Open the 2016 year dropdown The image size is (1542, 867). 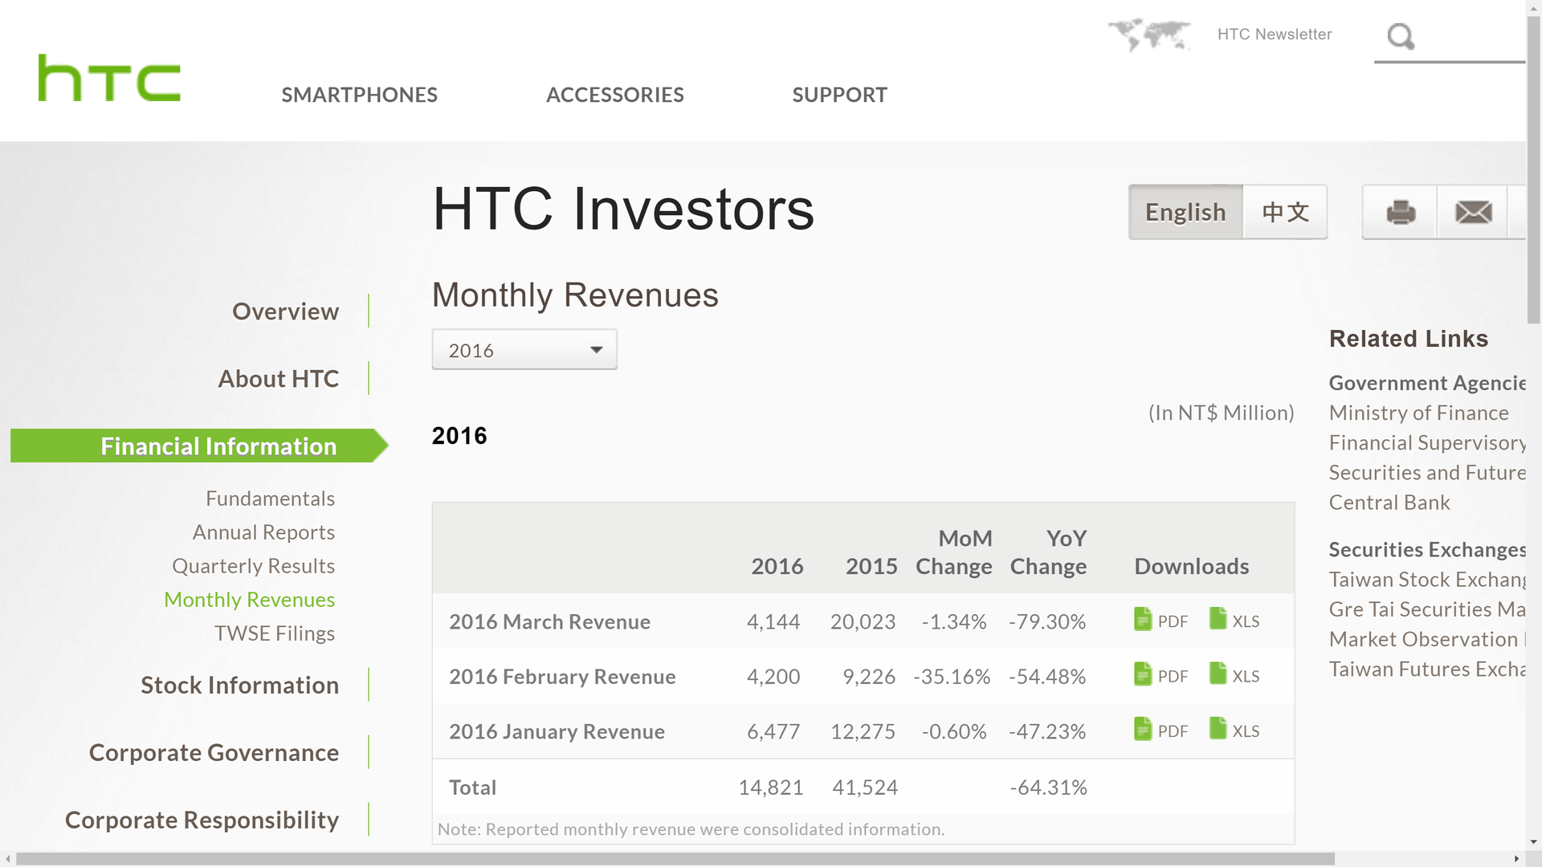[x=524, y=350]
